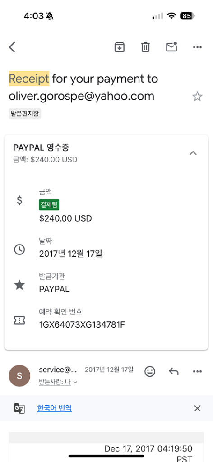This screenshot has width=213, height=462.
Task: Open the sender row more options menu
Action: [x=197, y=371]
